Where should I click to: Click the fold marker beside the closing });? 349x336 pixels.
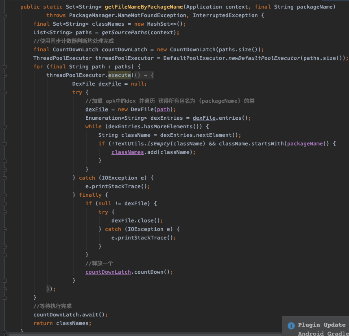(4, 289)
